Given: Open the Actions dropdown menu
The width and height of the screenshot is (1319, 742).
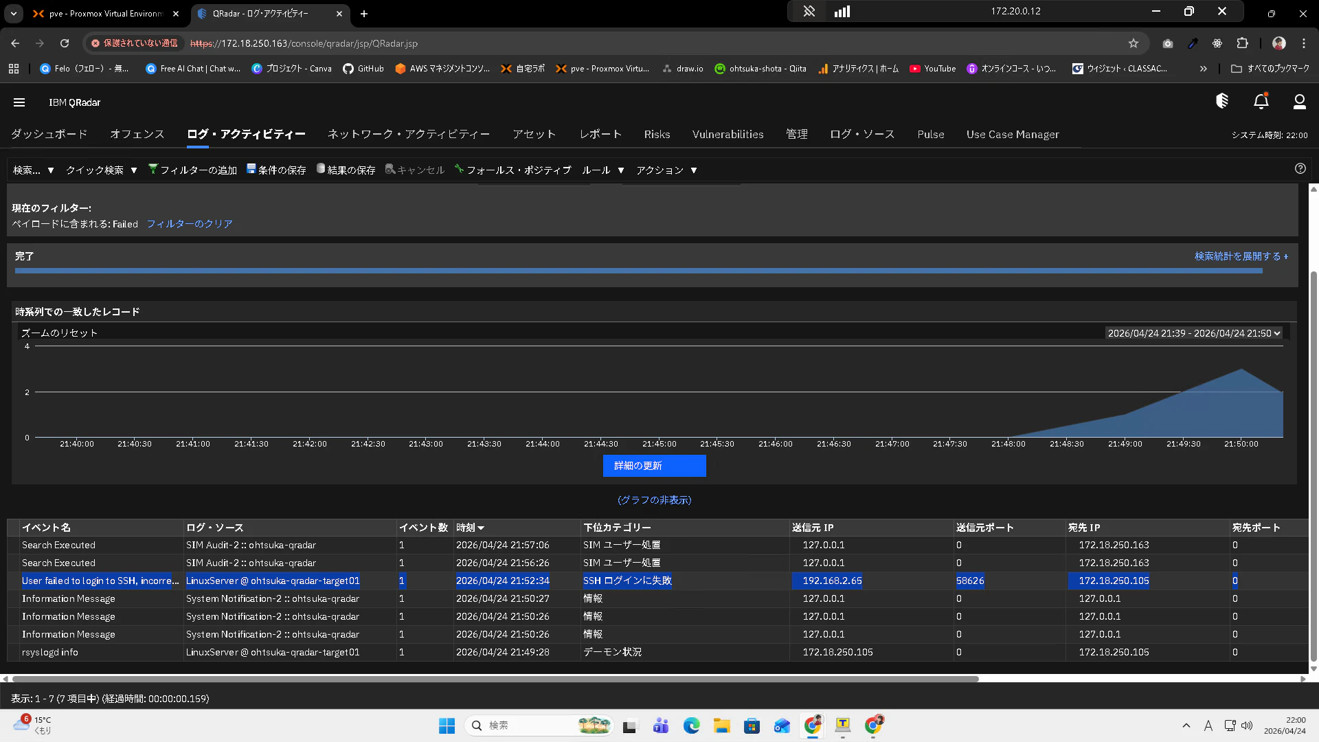Looking at the screenshot, I should [x=666, y=170].
